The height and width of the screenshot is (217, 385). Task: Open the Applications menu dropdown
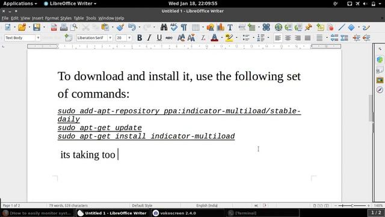tap(20, 4)
